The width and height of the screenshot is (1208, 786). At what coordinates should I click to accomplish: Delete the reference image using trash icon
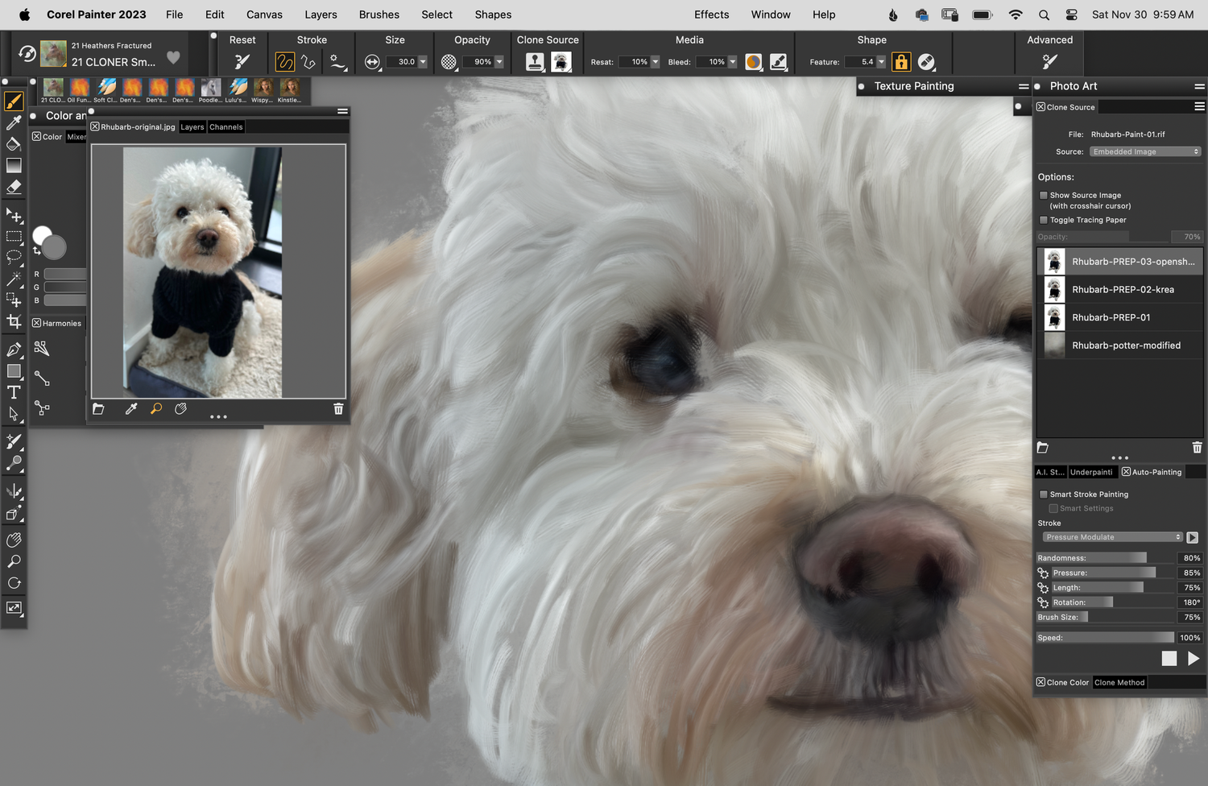coord(338,409)
